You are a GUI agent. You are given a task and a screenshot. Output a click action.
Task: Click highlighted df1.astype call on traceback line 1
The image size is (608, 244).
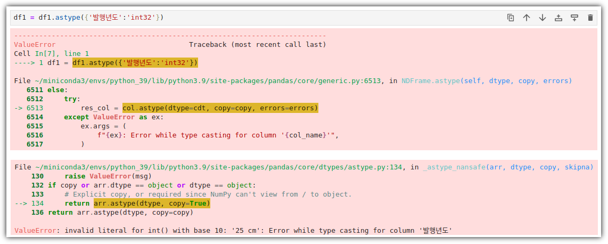point(135,62)
